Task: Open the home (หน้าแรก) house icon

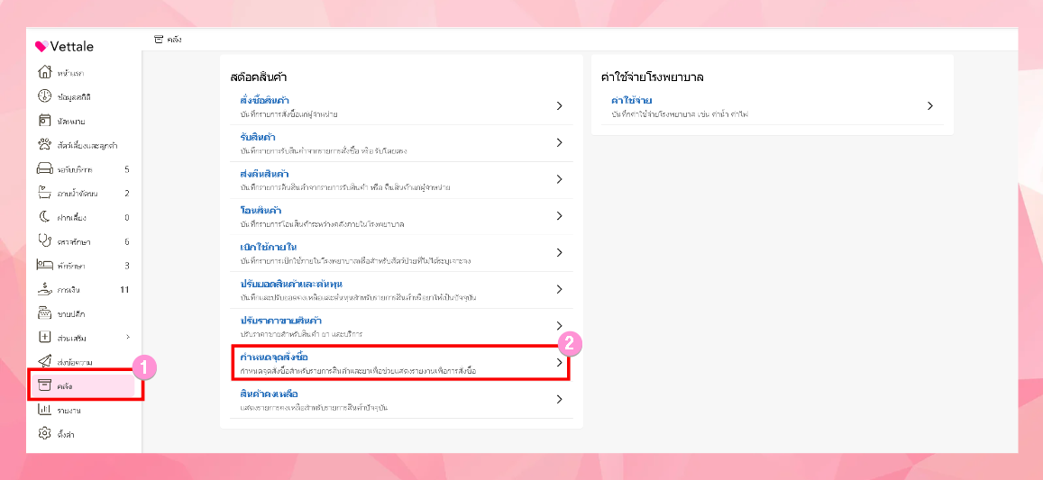Action: pyautogui.click(x=44, y=72)
